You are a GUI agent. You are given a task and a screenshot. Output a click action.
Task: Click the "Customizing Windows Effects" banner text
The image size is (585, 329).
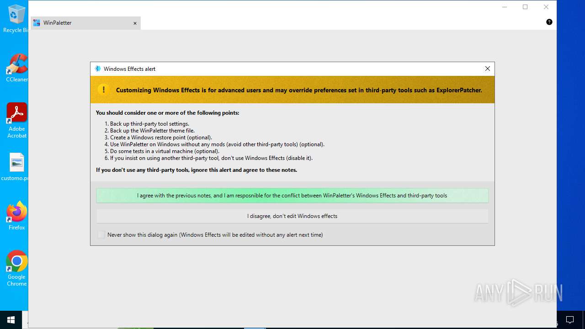tap(299, 90)
